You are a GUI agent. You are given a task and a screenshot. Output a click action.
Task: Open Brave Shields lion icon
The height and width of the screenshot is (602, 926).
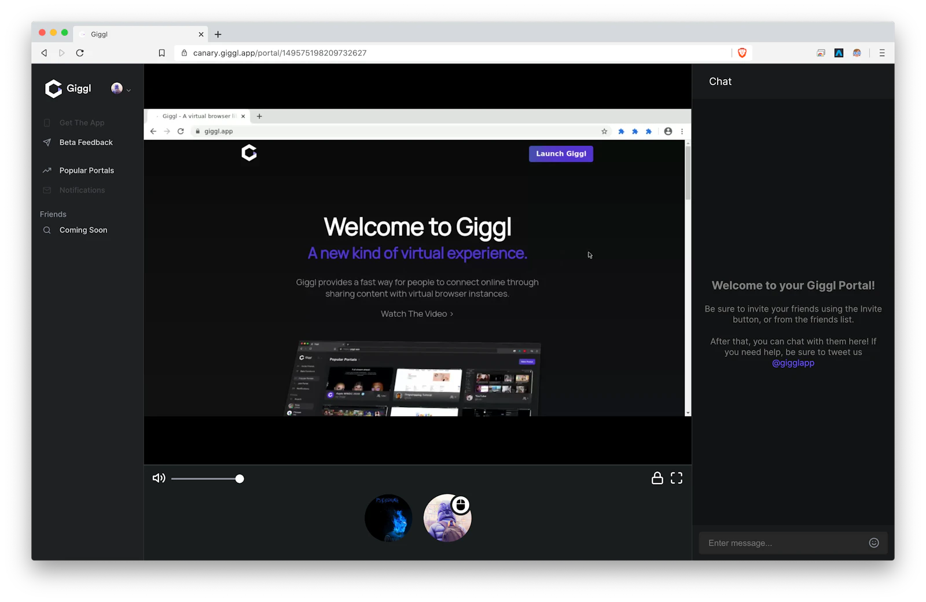(x=742, y=53)
